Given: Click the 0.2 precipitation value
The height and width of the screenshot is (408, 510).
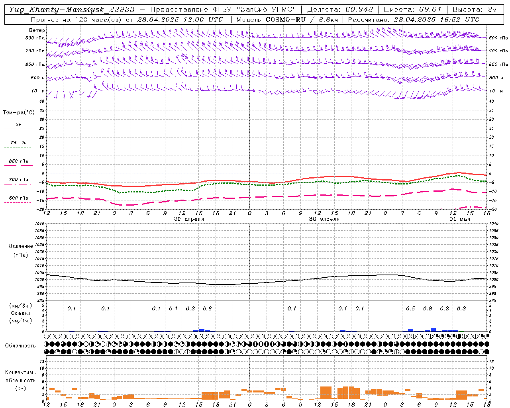Looking at the screenshot, I should click(x=190, y=308).
